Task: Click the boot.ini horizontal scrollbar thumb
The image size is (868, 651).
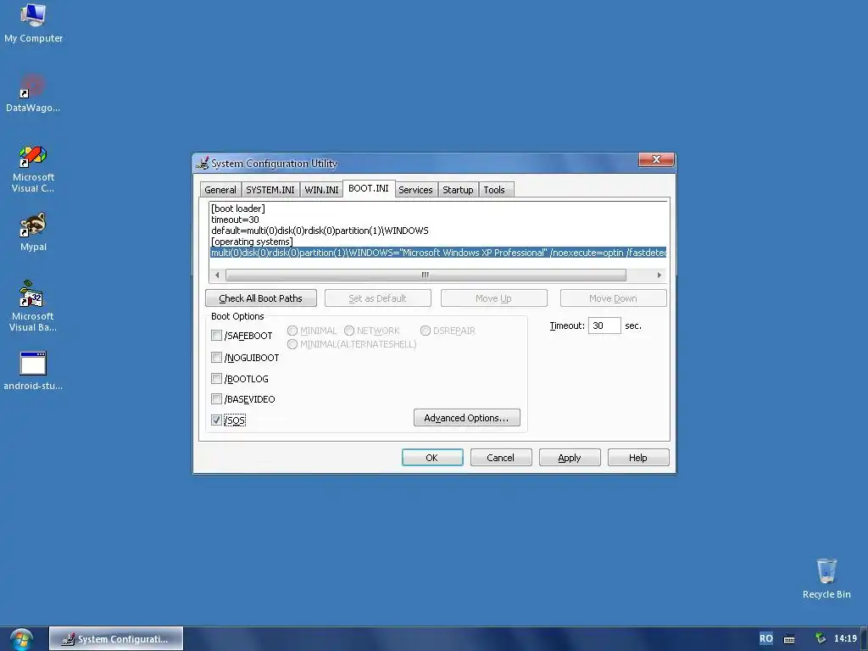Action: pyautogui.click(x=426, y=275)
